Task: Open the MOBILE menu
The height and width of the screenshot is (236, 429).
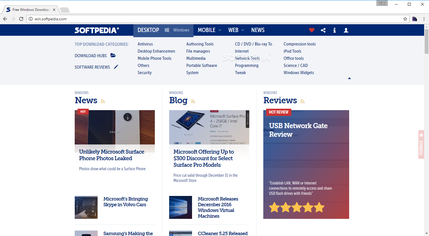Action: click(x=207, y=30)
